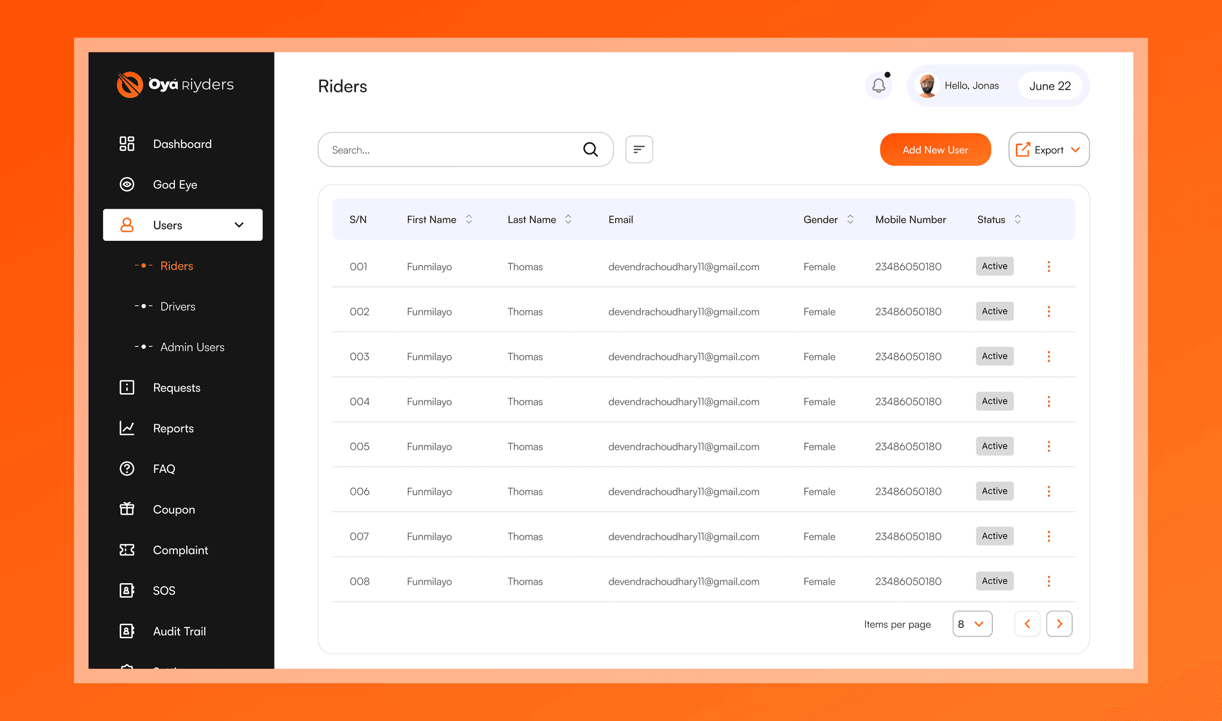
Task: Change items per page dropdown
Action: pos(972,624)
